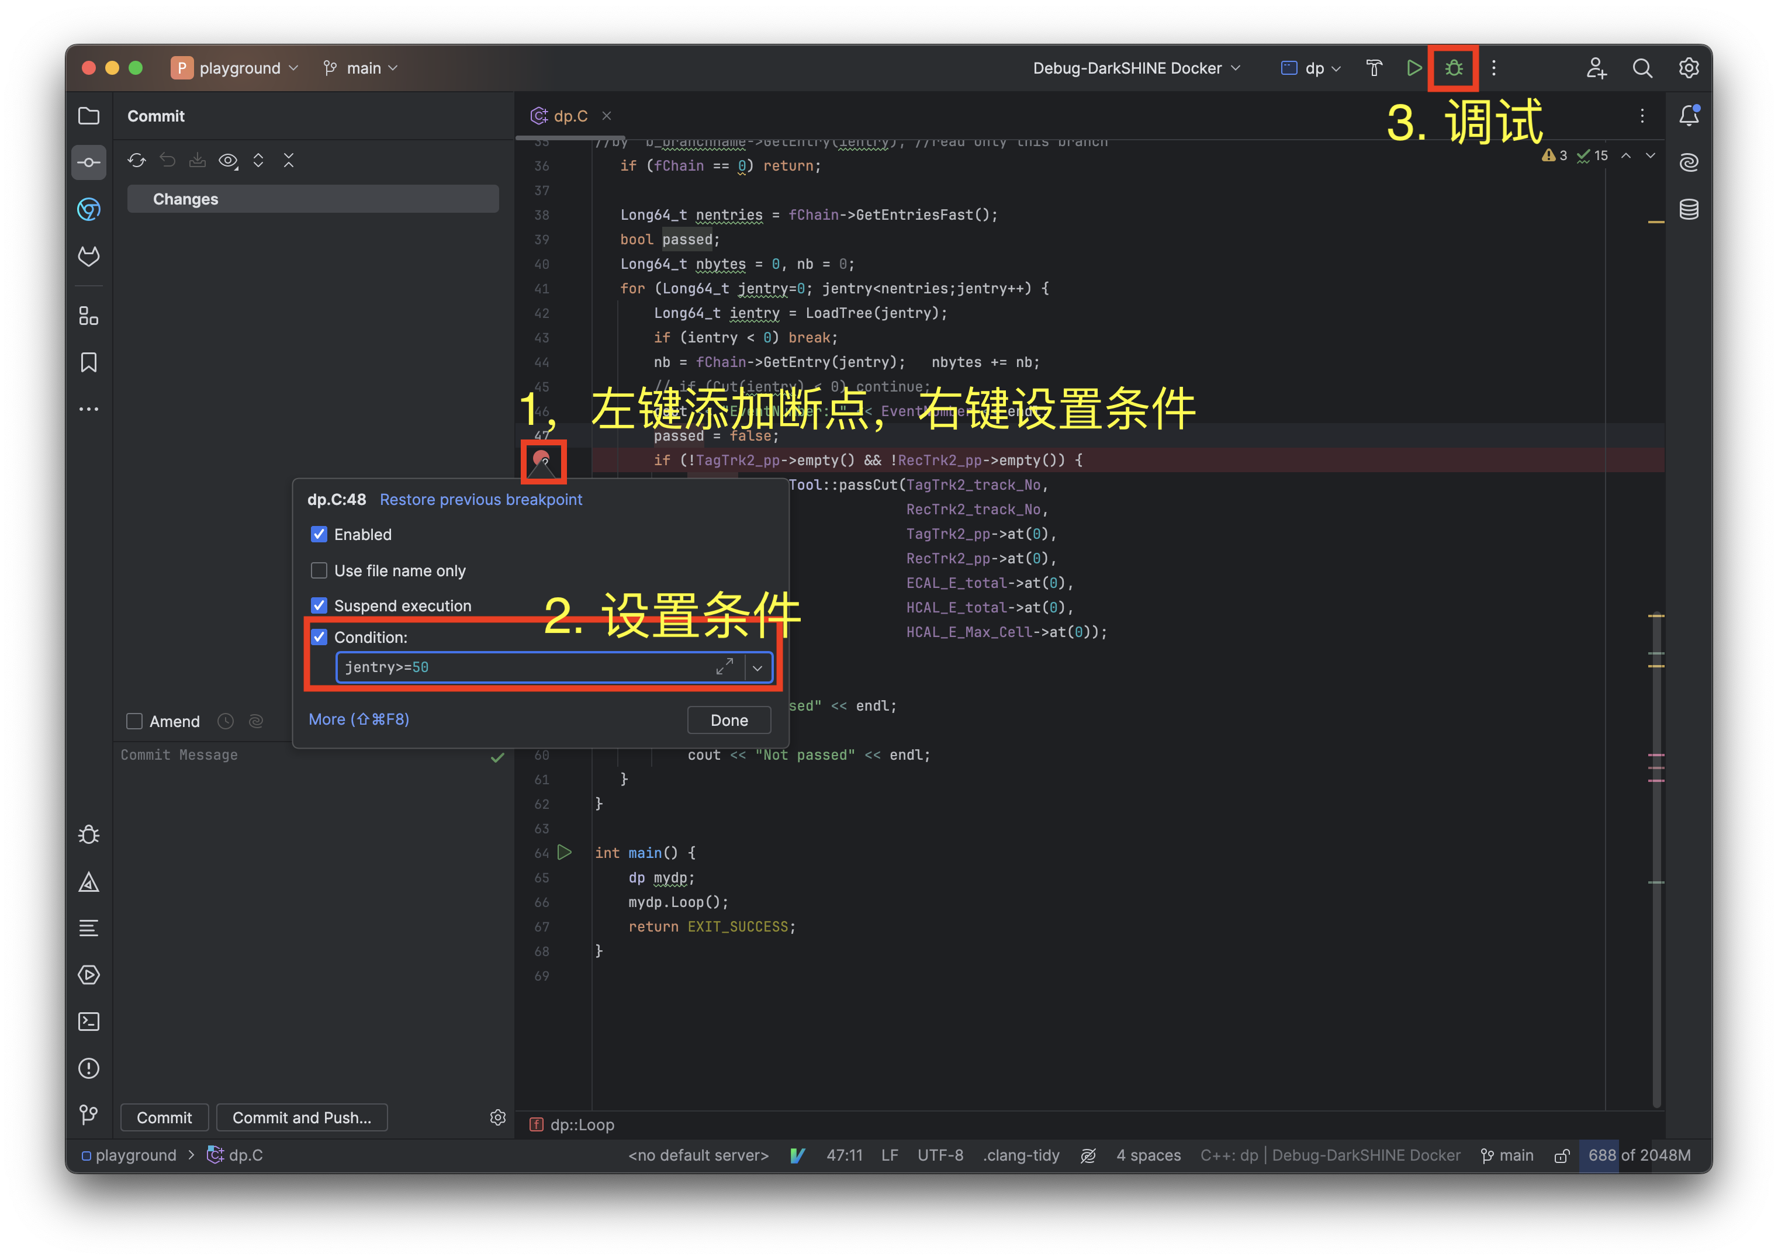Open the Database tool window icon
1778x1260 pixels.
coord(1689,209)
